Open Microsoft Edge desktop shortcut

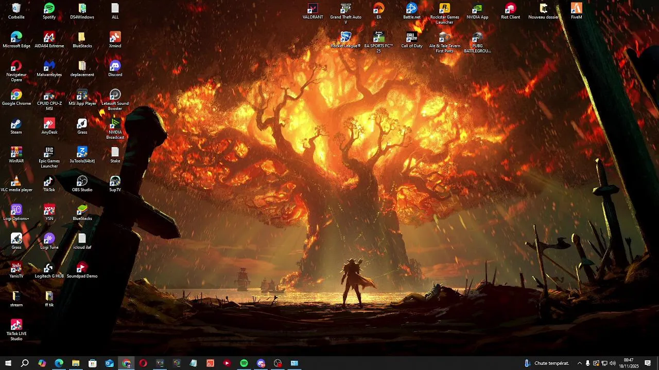coord(16,40)
